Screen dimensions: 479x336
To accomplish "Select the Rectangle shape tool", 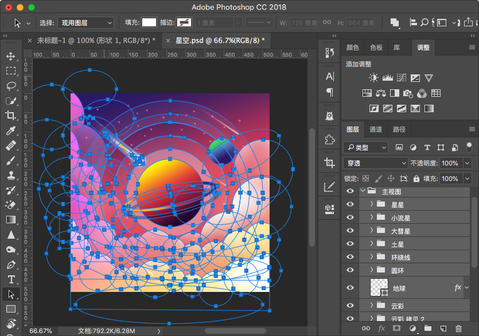I will (11, 309).
